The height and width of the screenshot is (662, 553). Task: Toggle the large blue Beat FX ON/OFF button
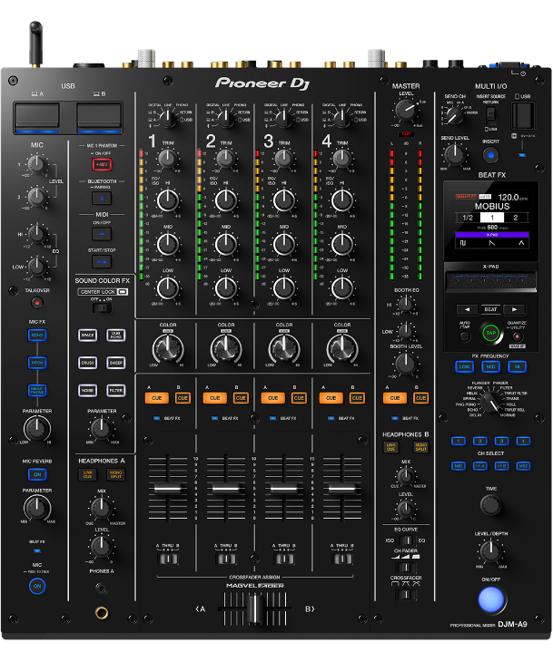(491, 599)
